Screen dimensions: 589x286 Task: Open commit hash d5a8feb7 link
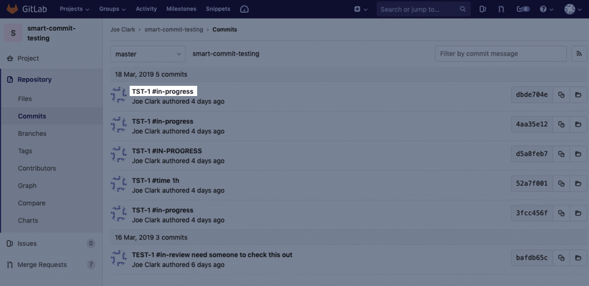click(x=532, y=154)
